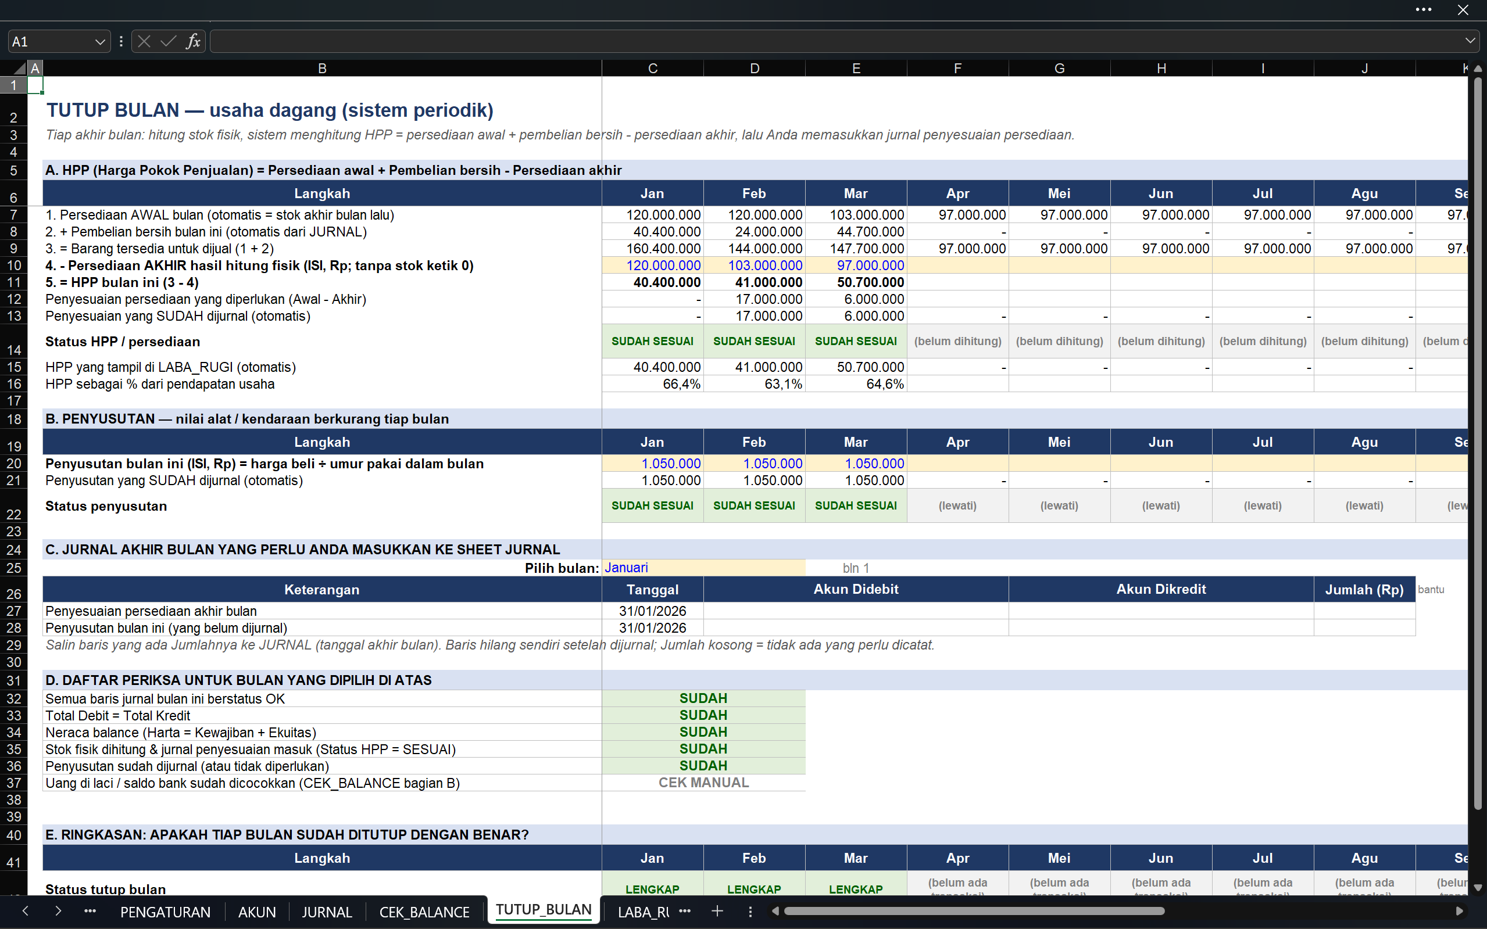Click the previous sheet navigation arrow

point(25,910)
